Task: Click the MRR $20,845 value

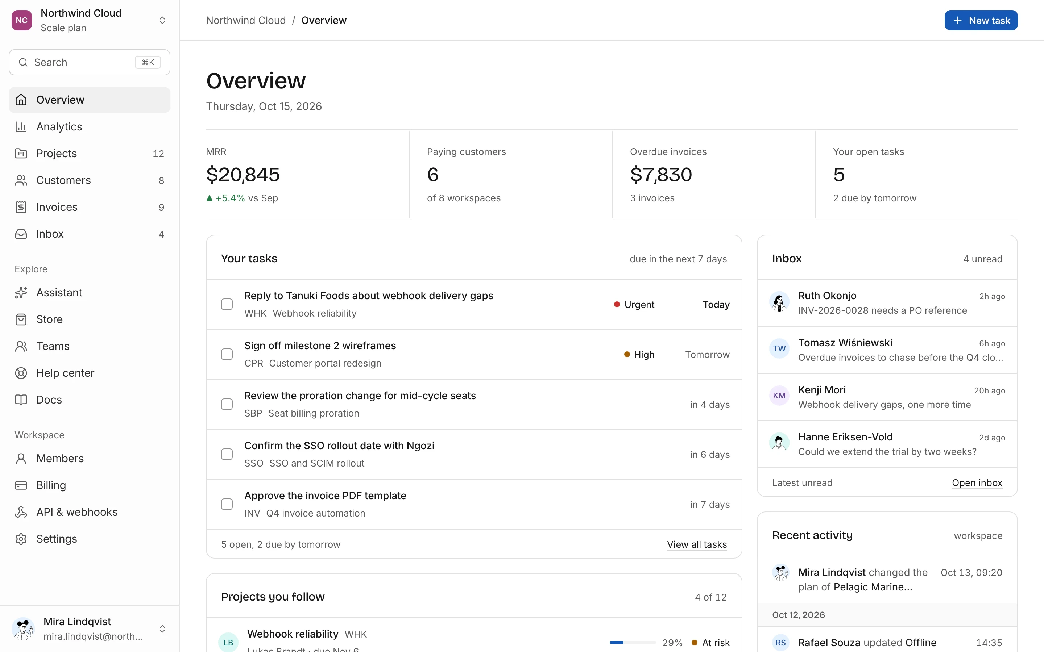Action: click(x=243, y=175)
